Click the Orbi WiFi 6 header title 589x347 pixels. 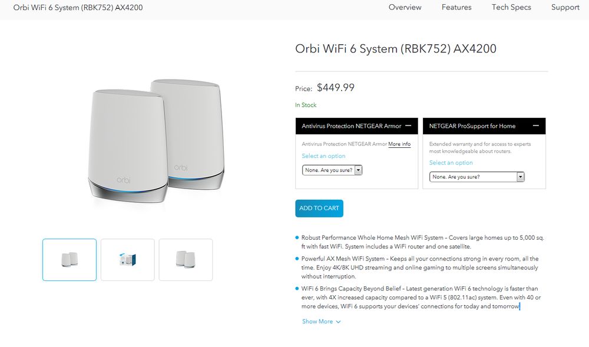[x=78, y=8]
